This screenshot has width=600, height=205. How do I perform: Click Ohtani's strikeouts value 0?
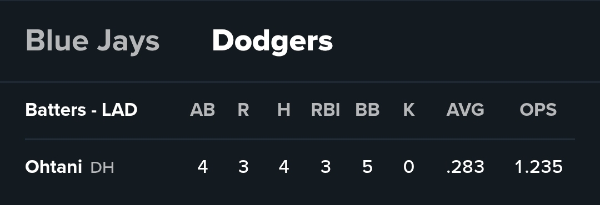[409, 167]
